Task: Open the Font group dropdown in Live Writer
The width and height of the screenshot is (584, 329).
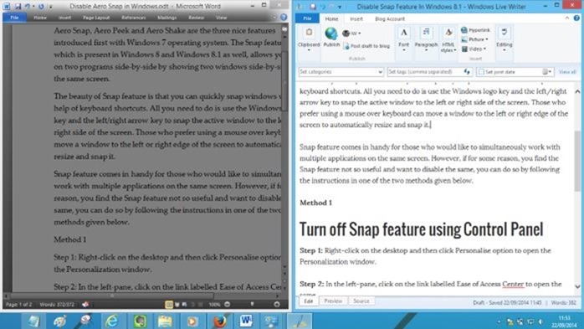Action: point(404,39)
